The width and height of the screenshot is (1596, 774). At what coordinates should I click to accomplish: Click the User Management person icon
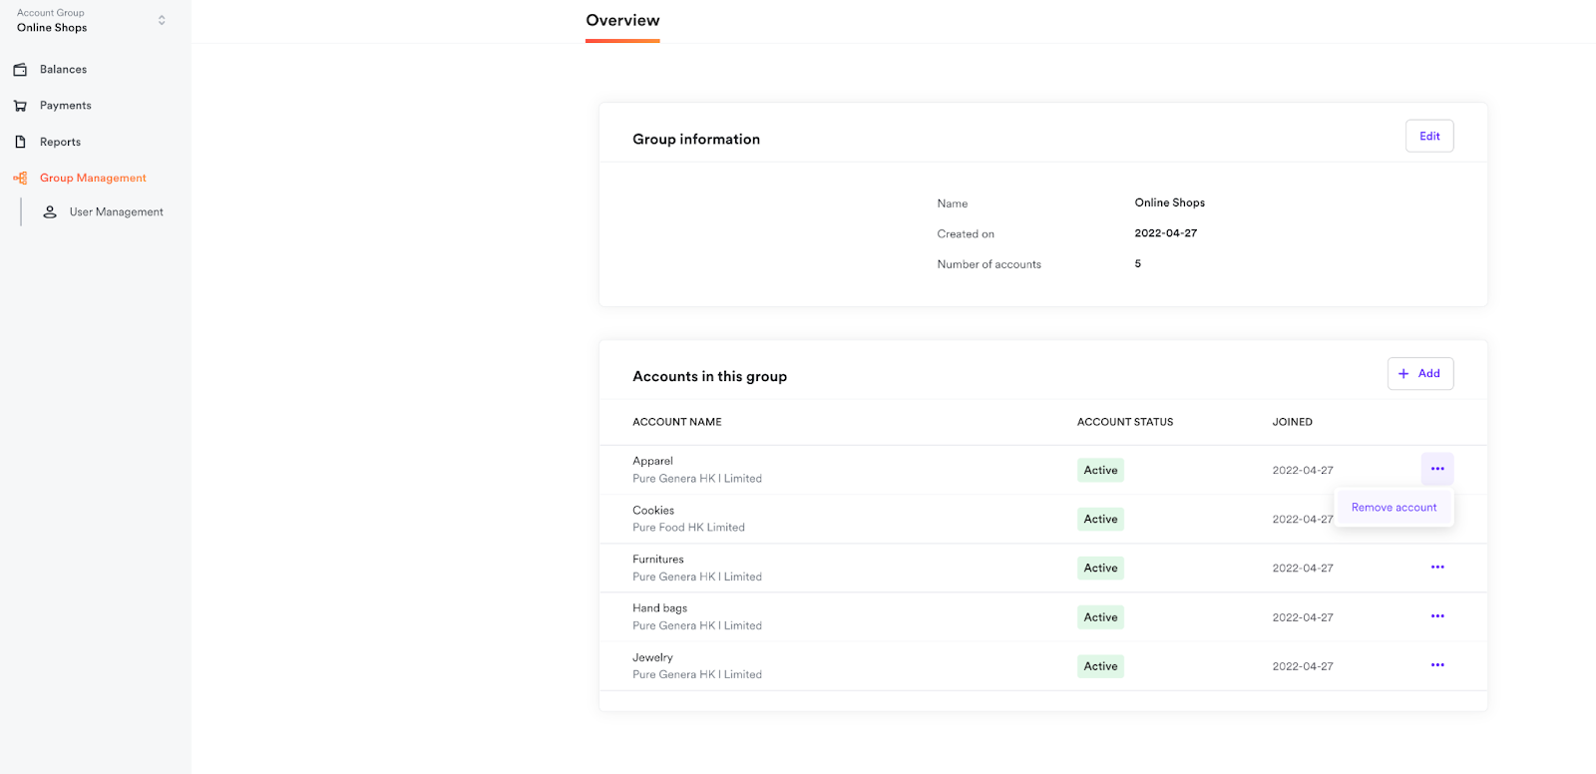click(x=50, y=212)
